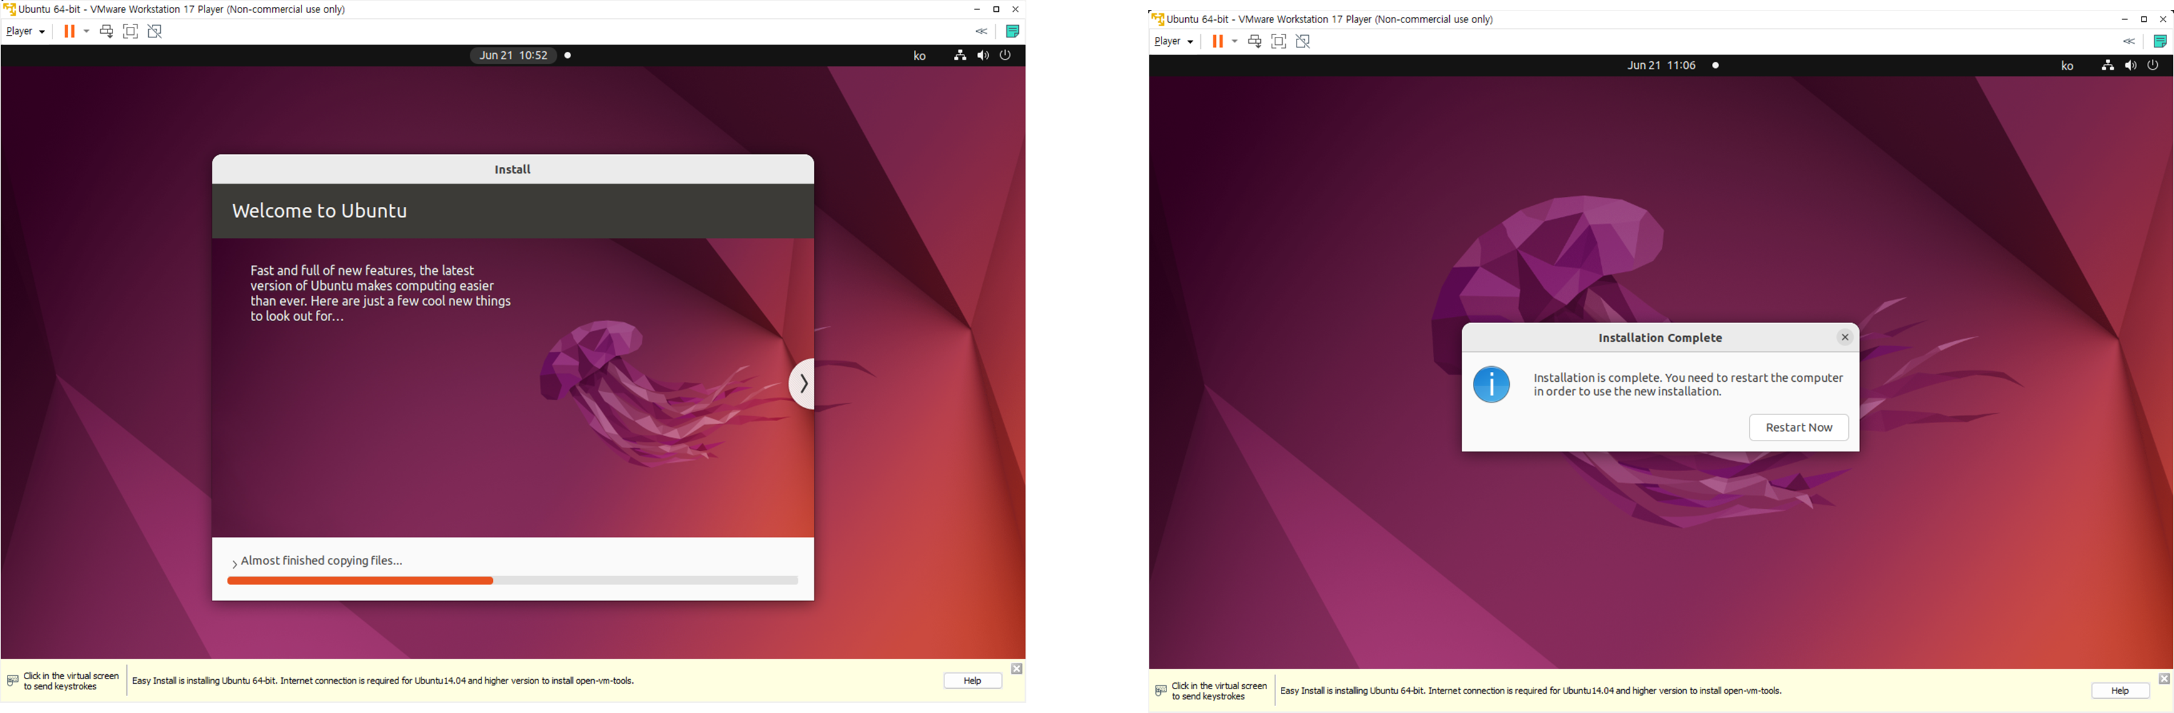Viewport: 2174px width, 713px height.
Task: Open the Player menu in the left window
Action: (x=25, y=32)
